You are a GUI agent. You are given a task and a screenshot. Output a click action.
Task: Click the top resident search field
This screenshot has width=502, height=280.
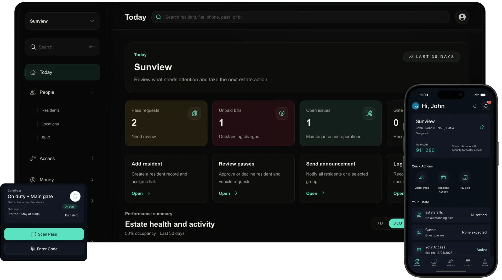tap(301, 17)
